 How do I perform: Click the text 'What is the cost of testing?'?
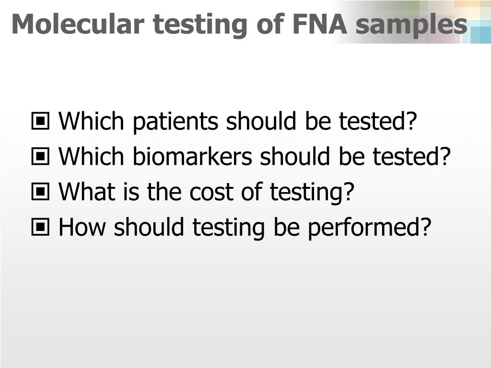(x=206, y=192)
